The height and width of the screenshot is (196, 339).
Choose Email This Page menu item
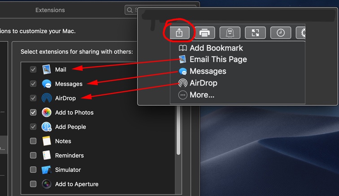click(x=213, y=60)
